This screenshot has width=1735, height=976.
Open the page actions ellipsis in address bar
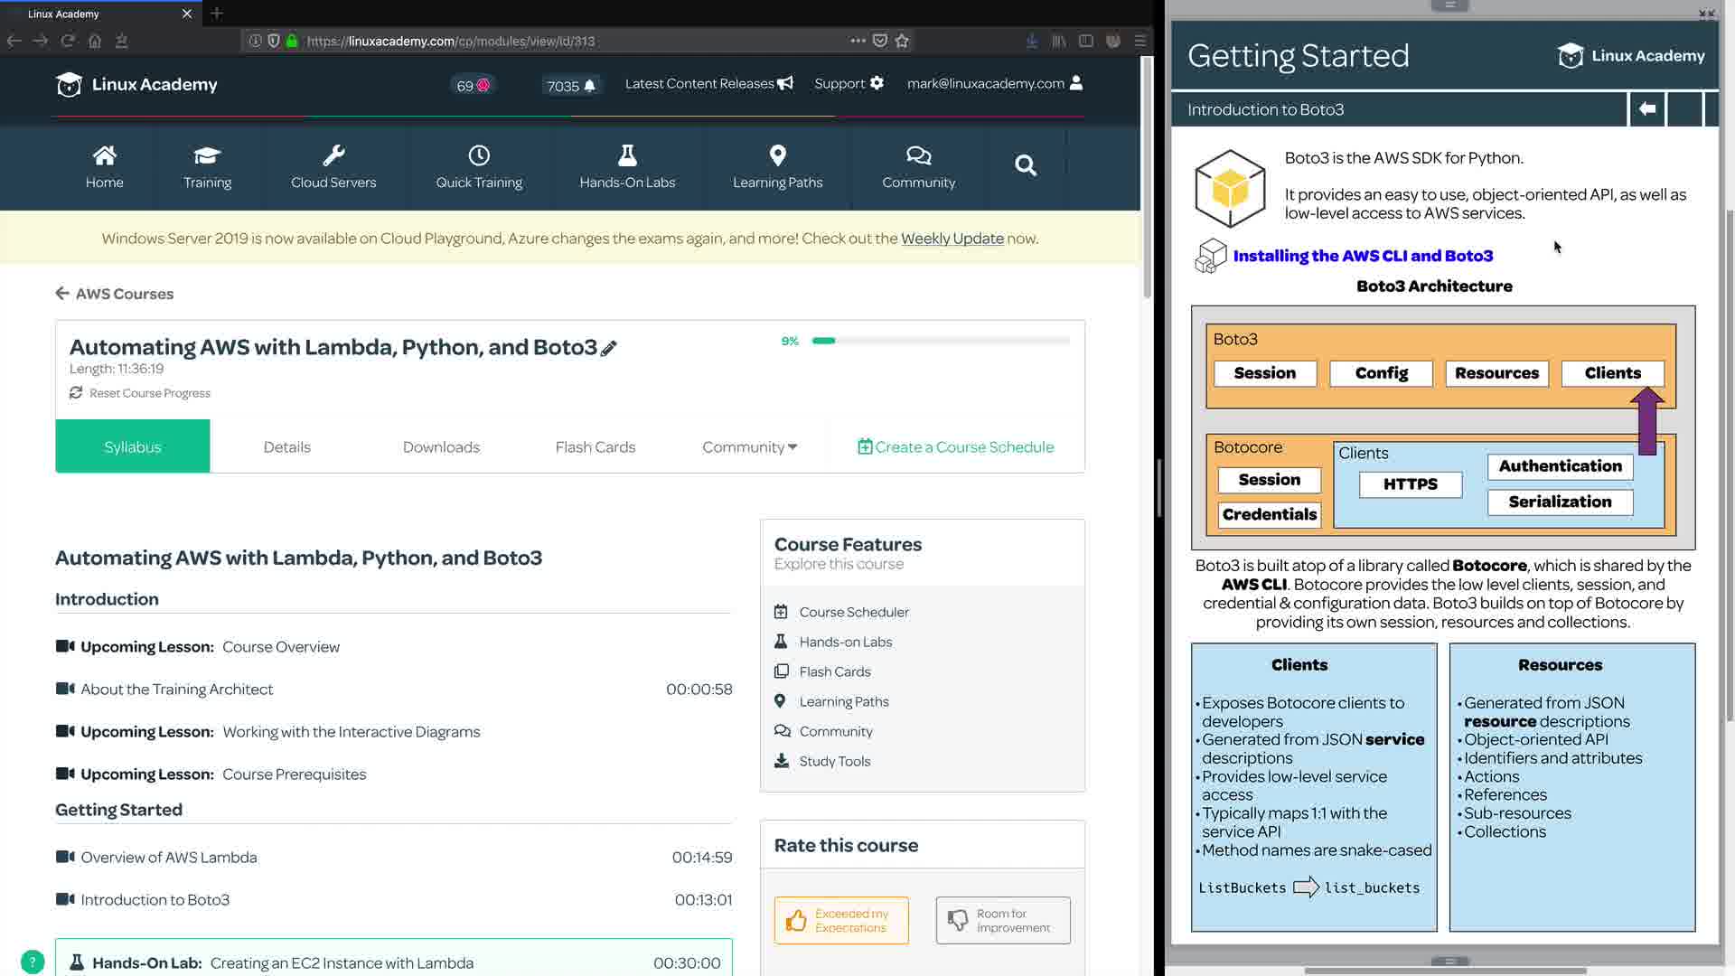click(858, 41)
